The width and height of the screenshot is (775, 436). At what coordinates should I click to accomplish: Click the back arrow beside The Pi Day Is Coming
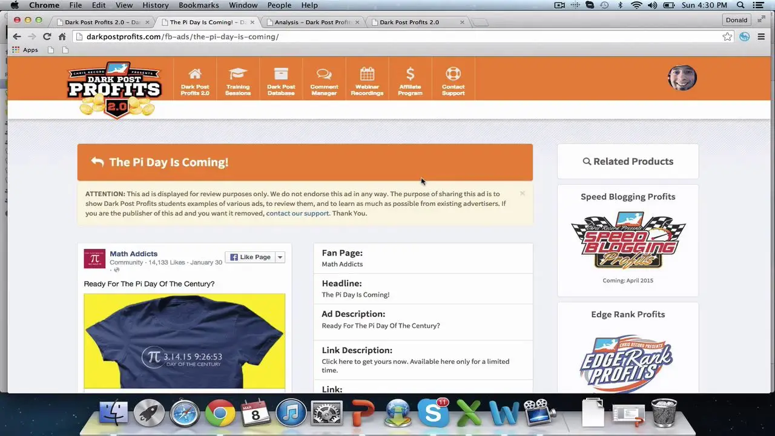click(97, 162)
